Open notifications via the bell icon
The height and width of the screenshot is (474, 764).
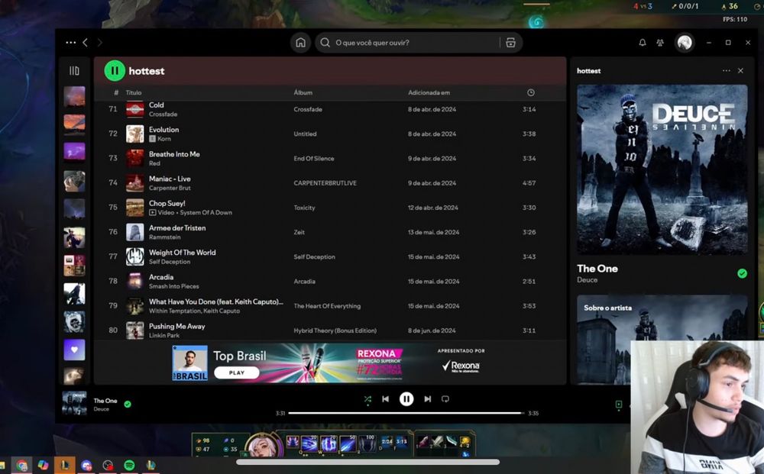tap(643, 43)
